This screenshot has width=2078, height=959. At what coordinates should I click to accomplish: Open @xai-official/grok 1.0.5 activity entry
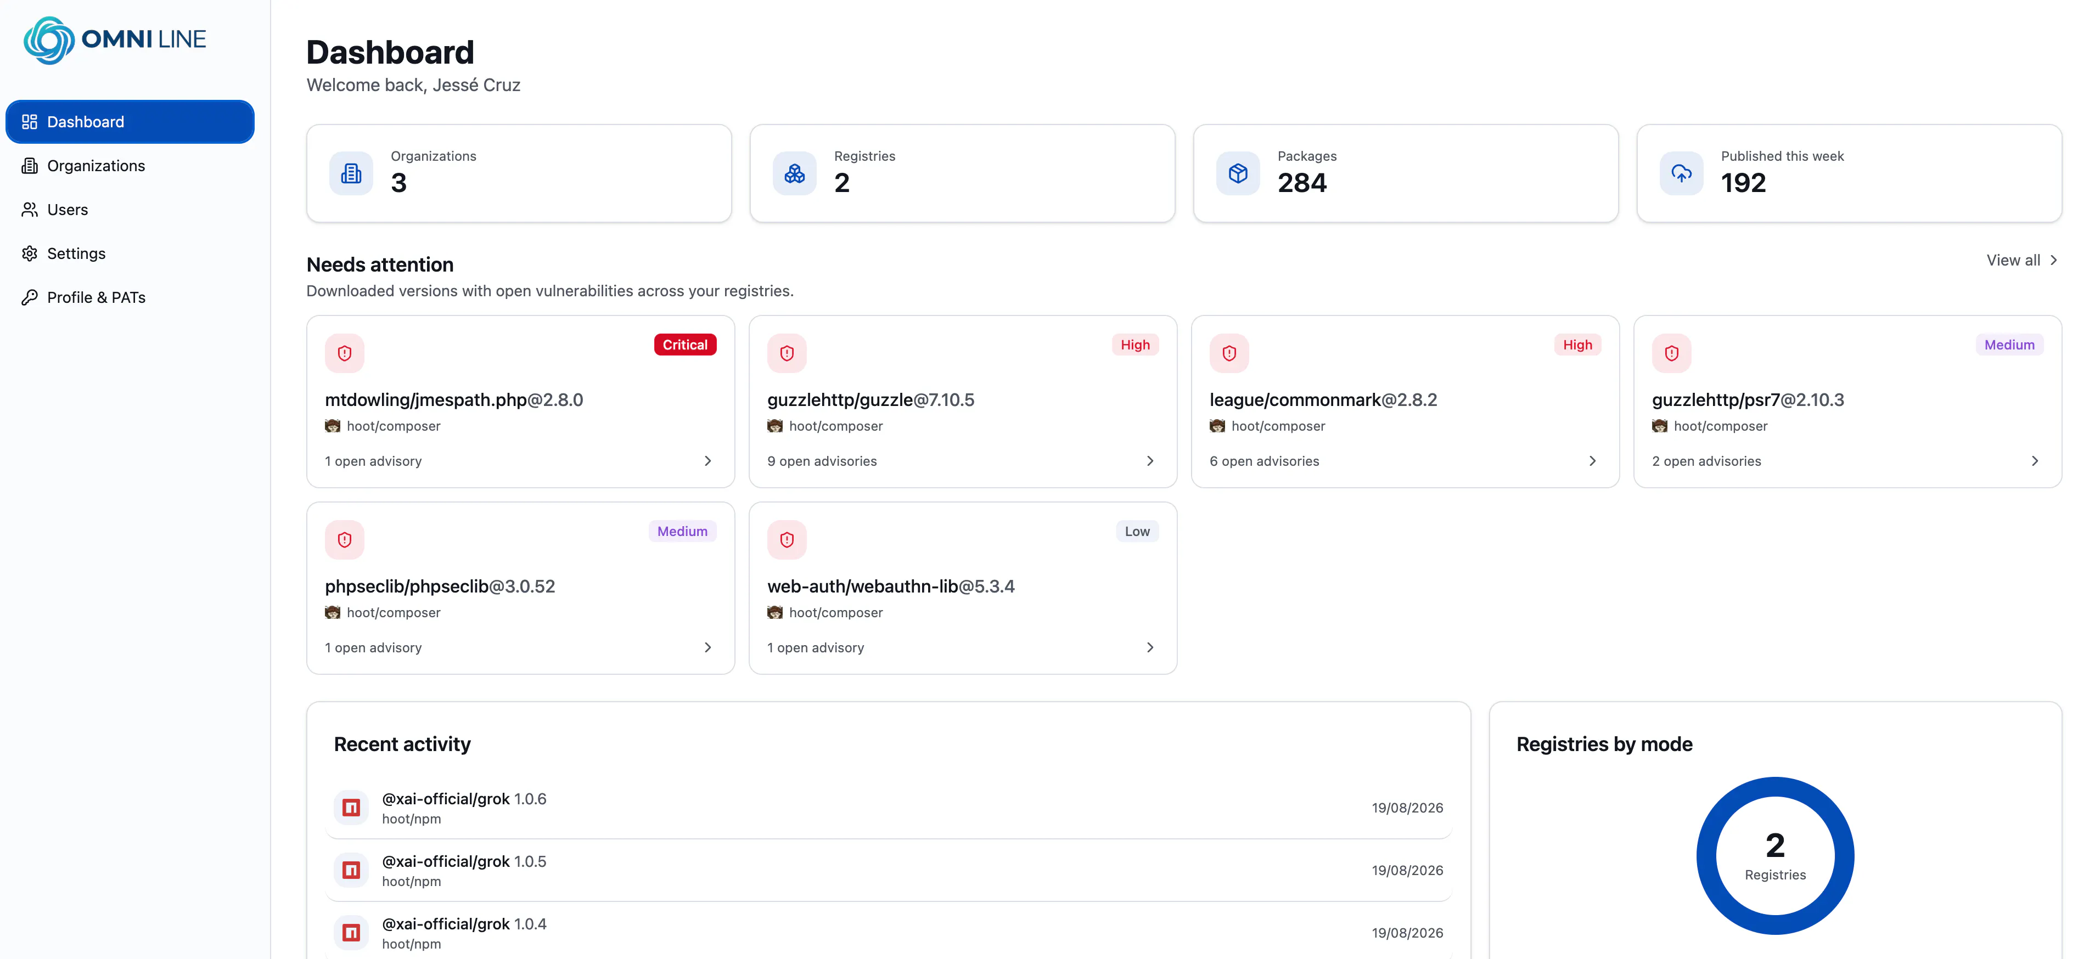tap(888, 870)
